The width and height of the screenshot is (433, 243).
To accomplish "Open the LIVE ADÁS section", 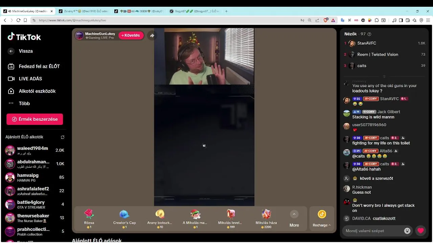I will click(25, 79).
